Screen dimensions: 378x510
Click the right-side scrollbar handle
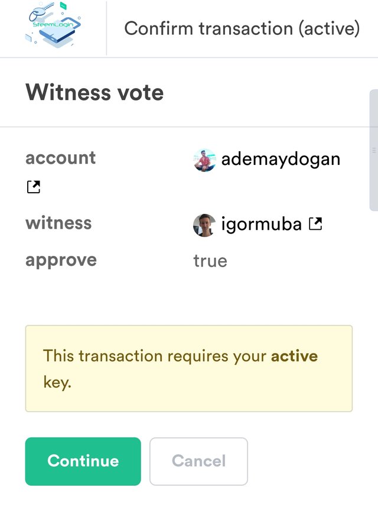[x=374, y=150]
